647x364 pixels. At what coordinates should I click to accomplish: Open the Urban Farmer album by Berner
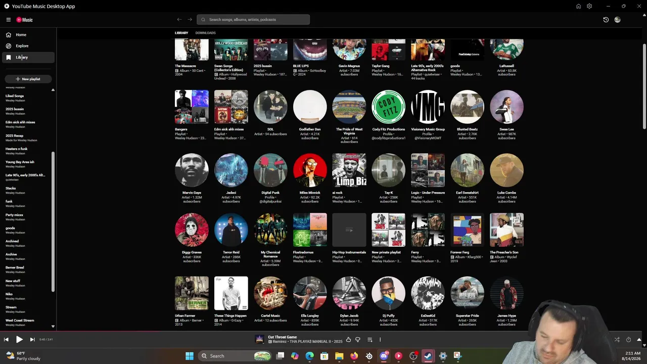(x=192, y=293)
